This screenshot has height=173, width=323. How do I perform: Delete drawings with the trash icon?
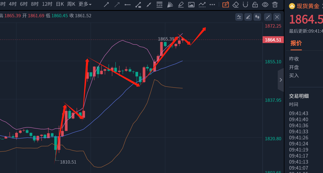(275, 5)
